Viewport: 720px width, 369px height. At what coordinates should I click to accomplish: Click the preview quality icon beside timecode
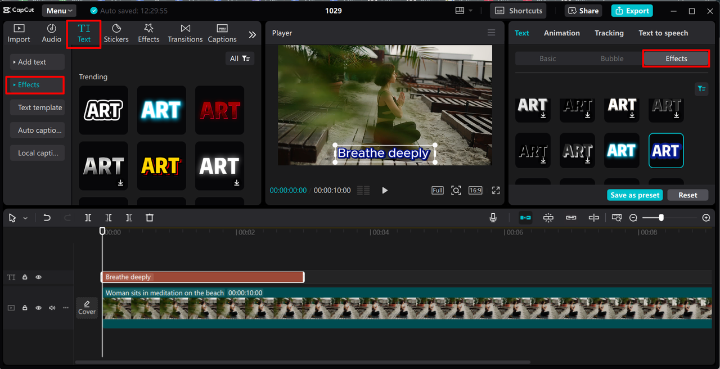click(363, 191)
